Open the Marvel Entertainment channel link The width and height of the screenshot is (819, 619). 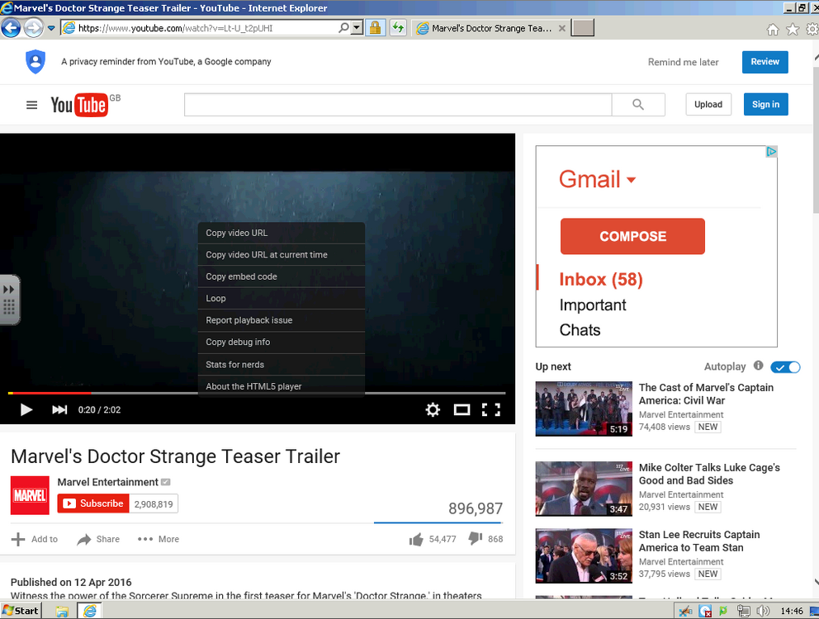pyautogui.click(x=107, y=482)
